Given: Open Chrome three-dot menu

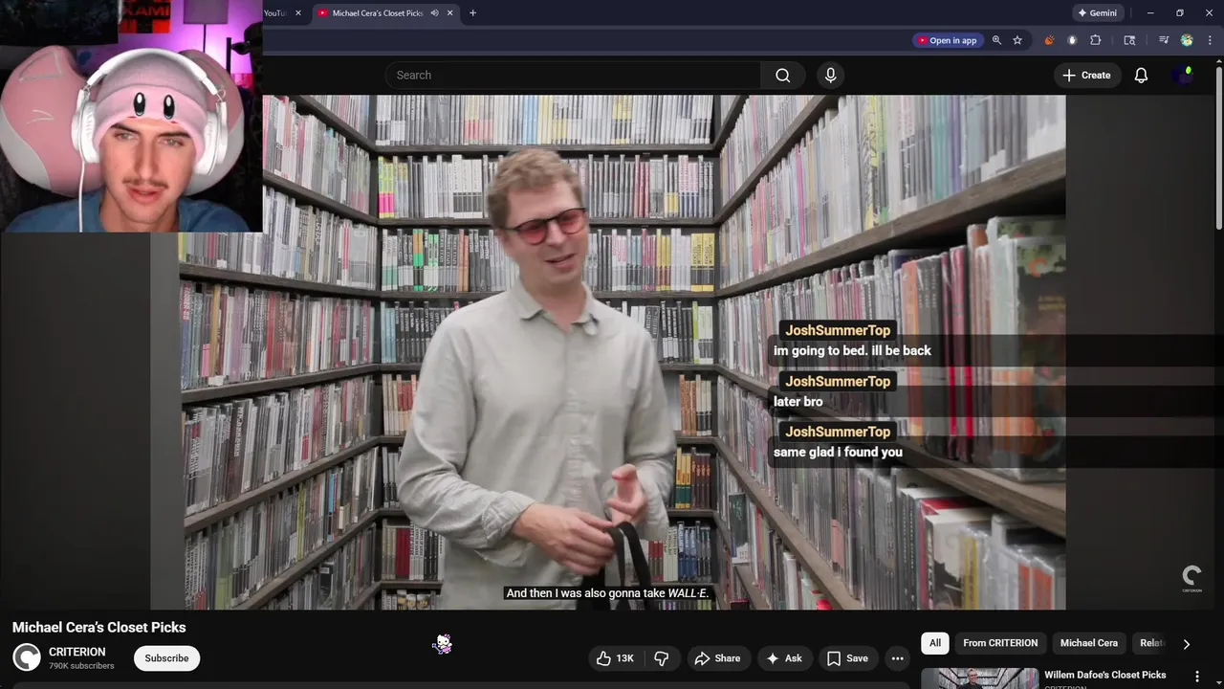Looking at the screenshot, I should (x=1211, y=40).
